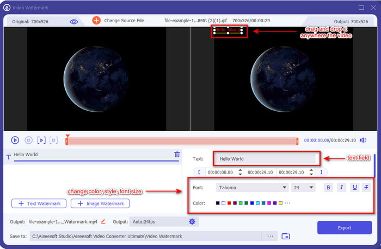Play the video preview
Viewport: 381px width, 249px height.
(x=15, y=140)
